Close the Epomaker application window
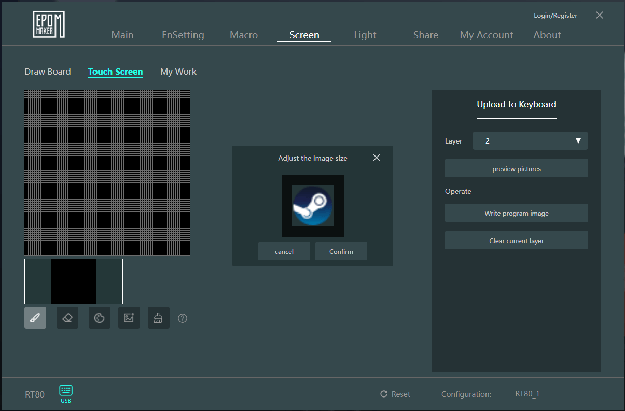The width and height of the screenshot is (625, 411). click(x=600, y=15)
